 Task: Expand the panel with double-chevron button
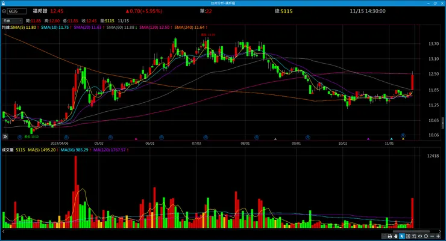5,136
